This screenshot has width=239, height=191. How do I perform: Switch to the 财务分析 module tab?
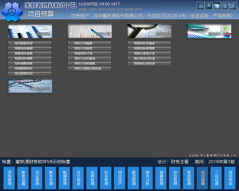tap(147, 178)
